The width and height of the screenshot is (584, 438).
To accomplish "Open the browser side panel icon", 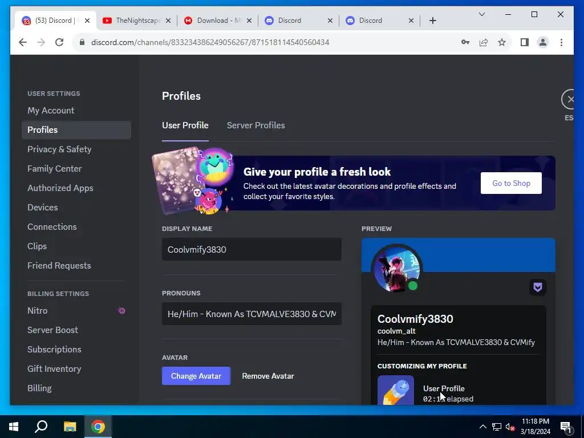I will click(x=525, y=42).
